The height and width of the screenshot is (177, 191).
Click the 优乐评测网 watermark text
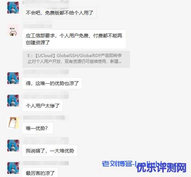[161, 168]
